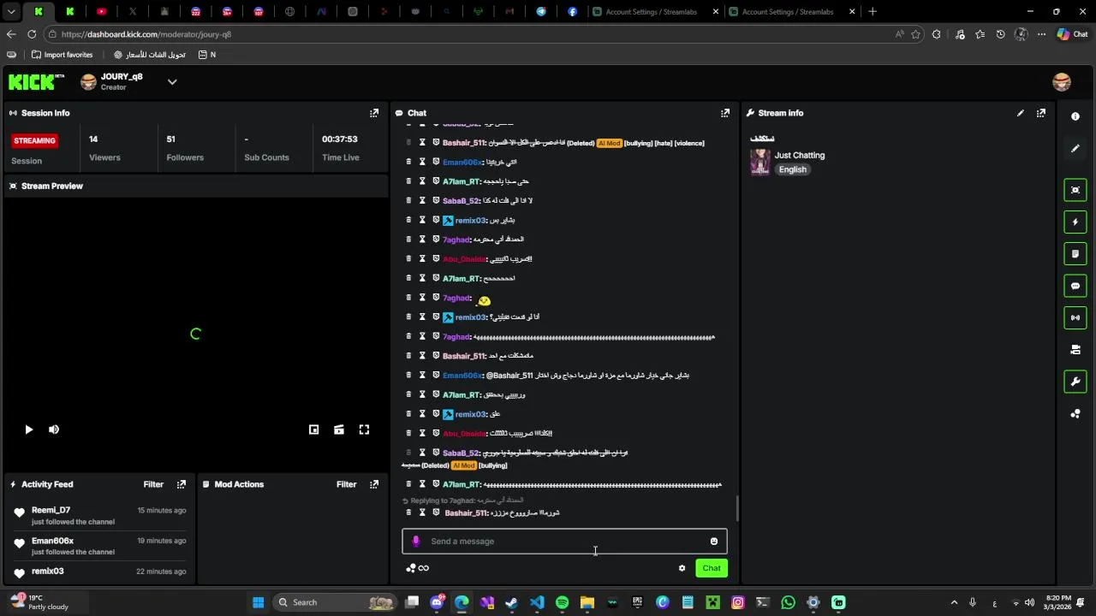Ban Bashair_511 via shield on [violence] row
Image resolution: width=1096 pixels, height=616 pixels.
[436, 142]
